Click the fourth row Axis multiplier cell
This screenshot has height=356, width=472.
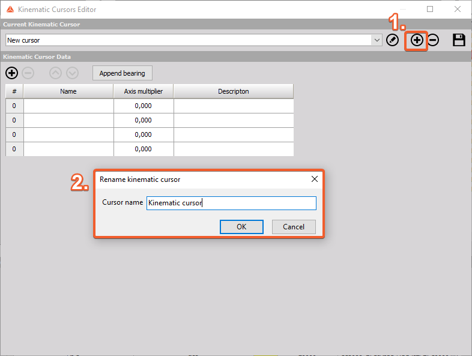pos(144,149)
